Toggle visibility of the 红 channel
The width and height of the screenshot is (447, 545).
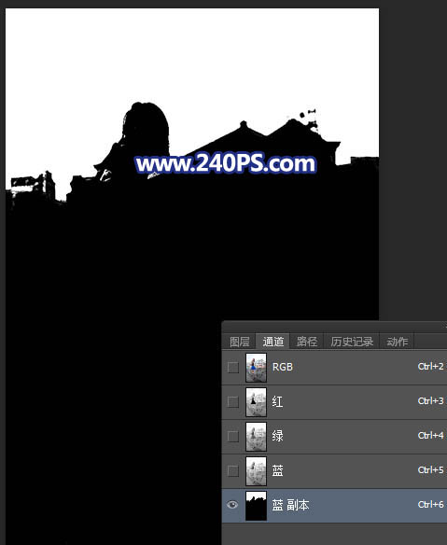click(x=233, y=402)
